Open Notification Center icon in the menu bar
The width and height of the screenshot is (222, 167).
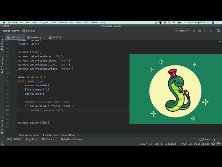217,22
